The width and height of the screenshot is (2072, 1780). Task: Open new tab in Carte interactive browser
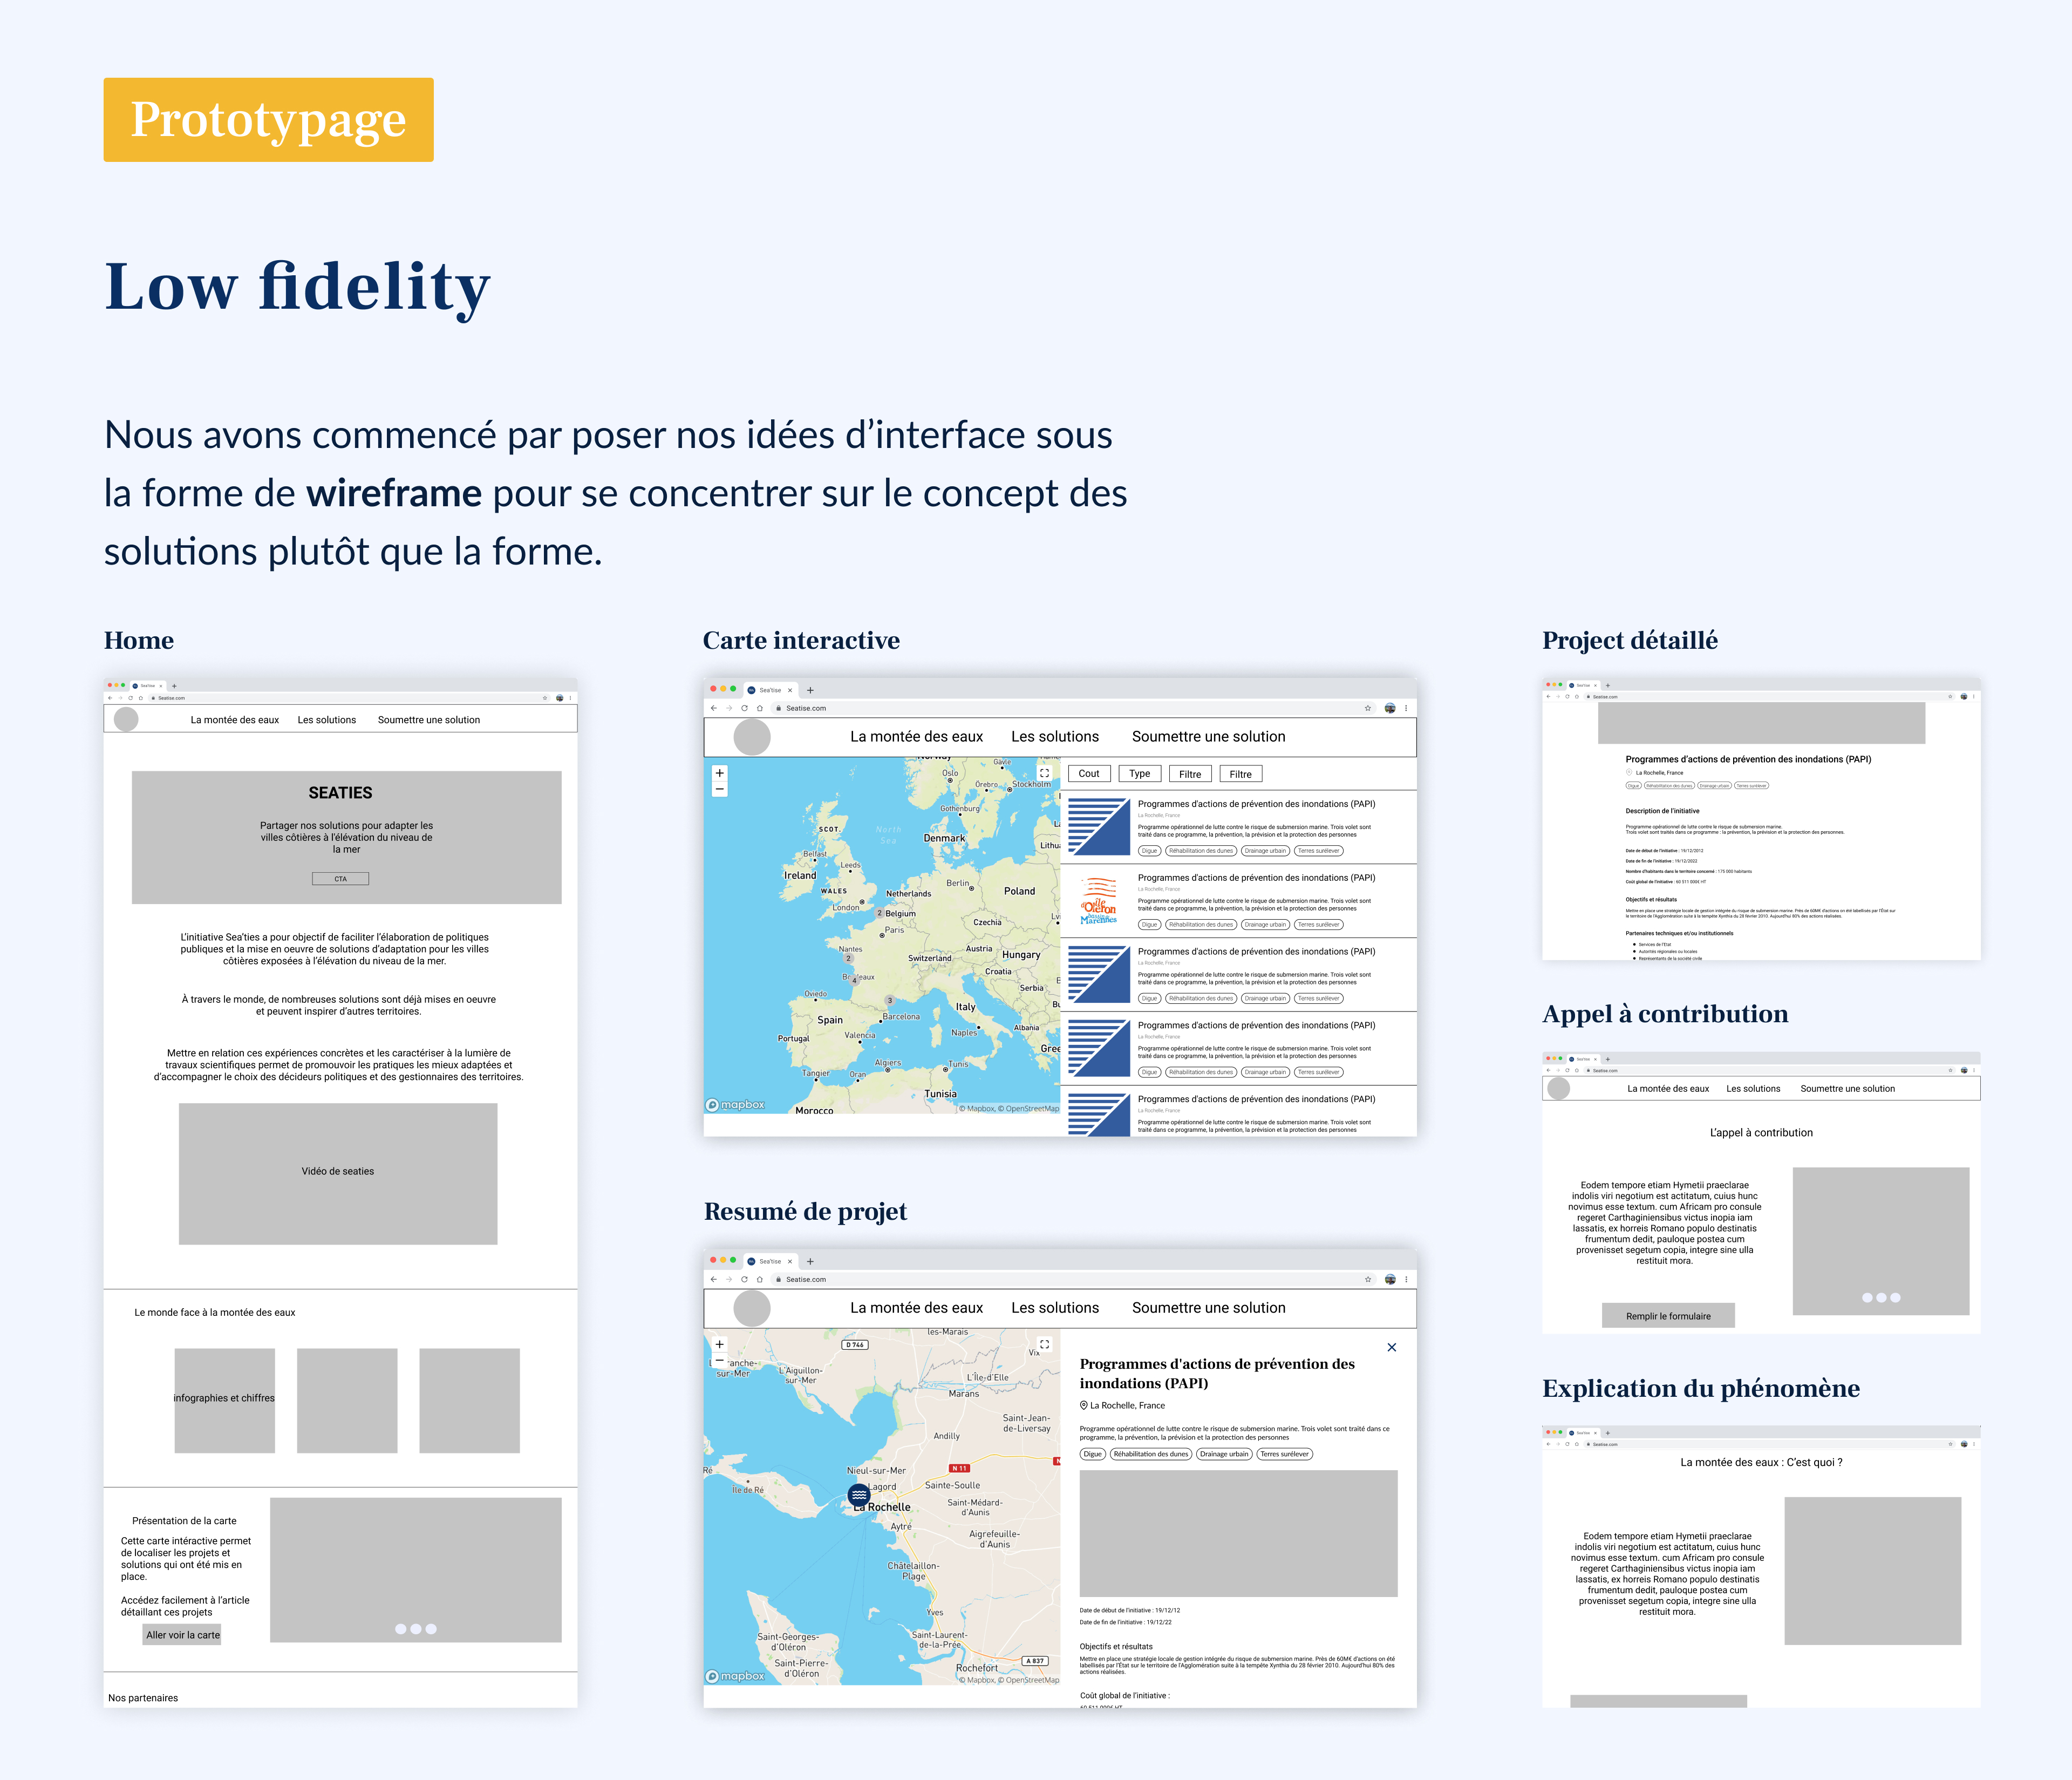810,690
